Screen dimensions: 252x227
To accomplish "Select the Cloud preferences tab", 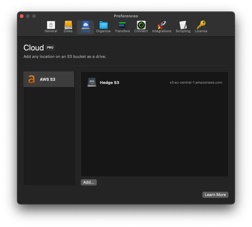I will point(85,27).
